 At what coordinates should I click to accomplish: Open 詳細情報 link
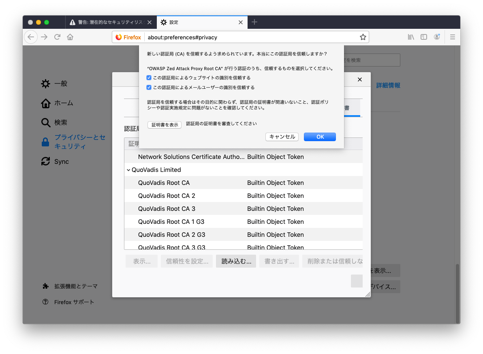click(388, 86)
